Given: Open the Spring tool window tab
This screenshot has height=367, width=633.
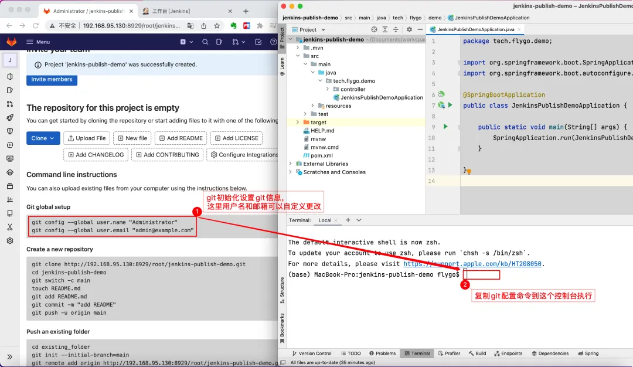Looking at the screenshot, I should [588, 354].
